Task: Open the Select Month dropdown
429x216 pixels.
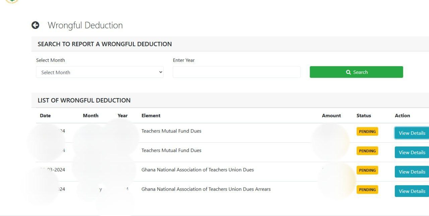Action: click(100, 72)
